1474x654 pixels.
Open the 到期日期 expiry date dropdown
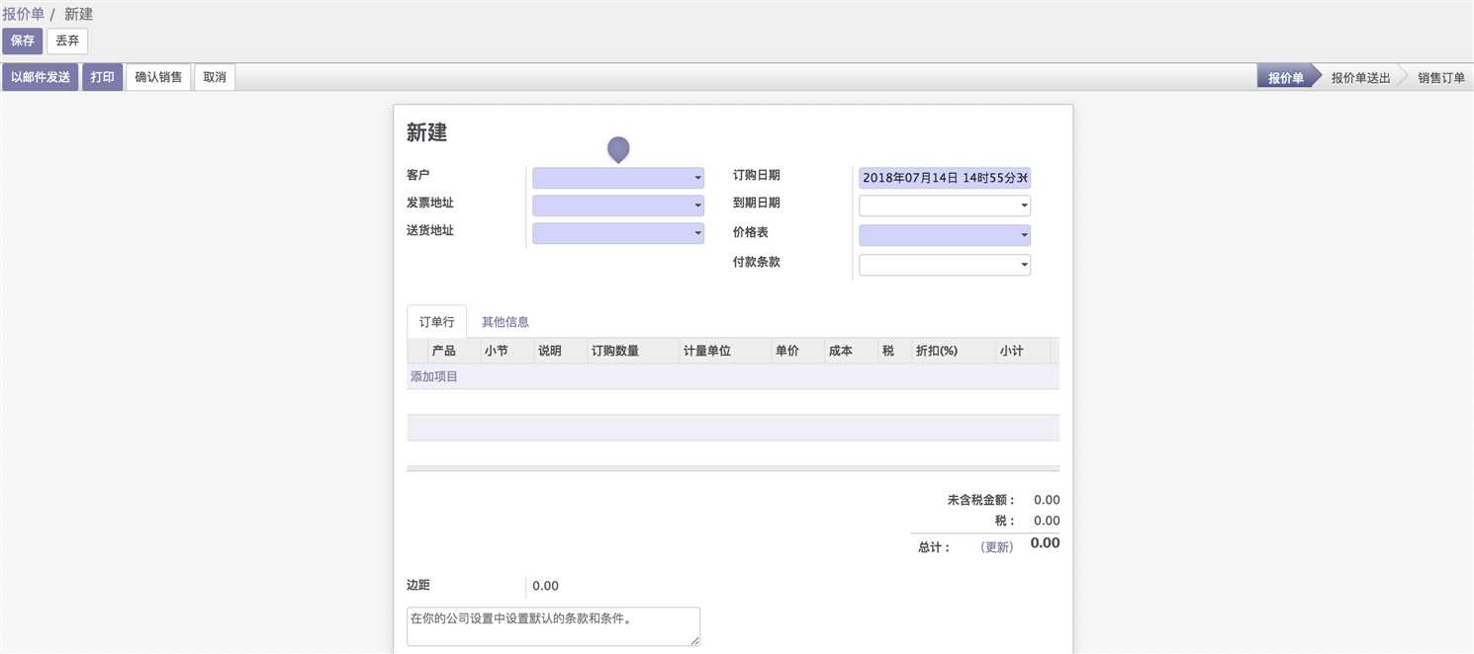tap(945, 205)
